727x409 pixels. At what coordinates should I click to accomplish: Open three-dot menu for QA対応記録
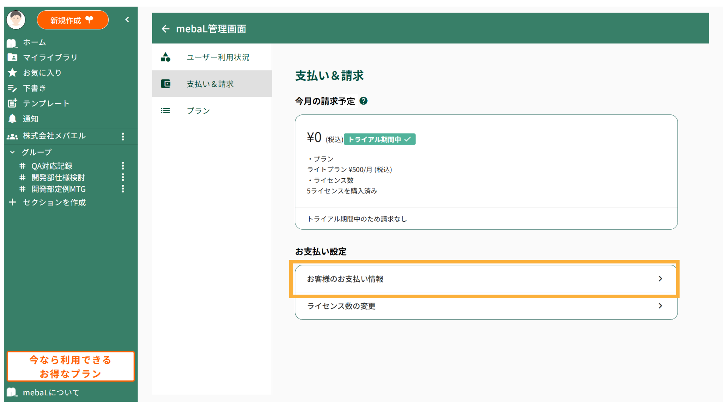point(123,166)
